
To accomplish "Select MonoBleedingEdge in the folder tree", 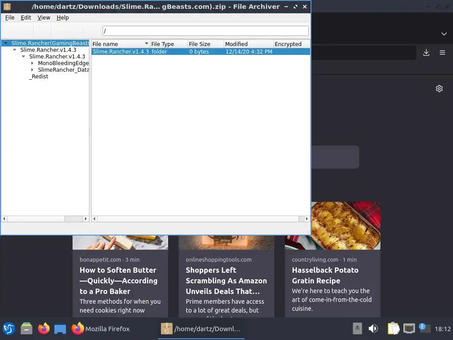I will tap(63, 63).
